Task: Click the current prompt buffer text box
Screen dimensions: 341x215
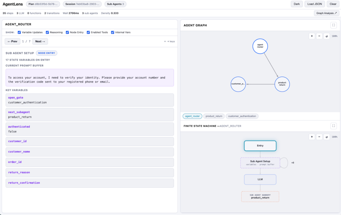Action: (x=90, y=78)
